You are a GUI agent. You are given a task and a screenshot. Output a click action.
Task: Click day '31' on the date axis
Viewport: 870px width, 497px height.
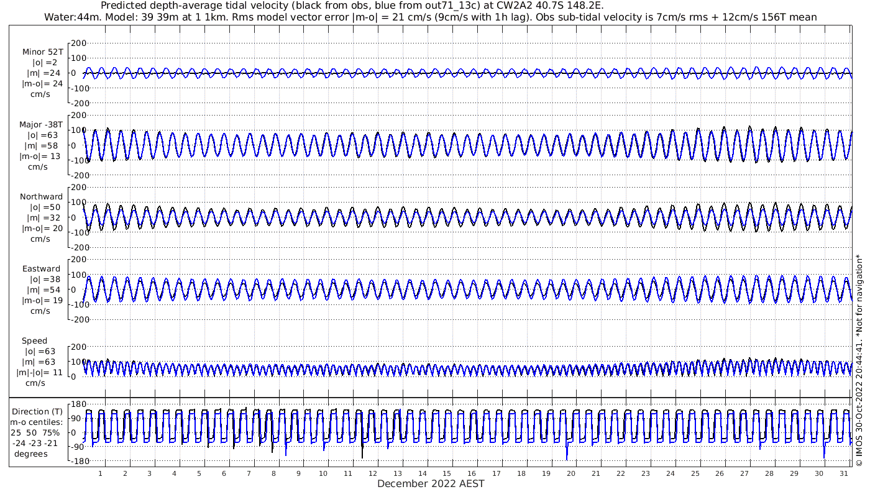(x=844, y=473)
